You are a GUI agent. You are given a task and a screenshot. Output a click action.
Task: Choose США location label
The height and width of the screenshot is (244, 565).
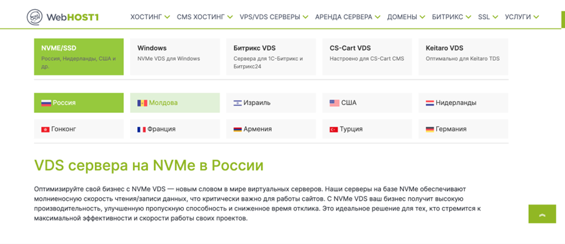tap(349, 103)
